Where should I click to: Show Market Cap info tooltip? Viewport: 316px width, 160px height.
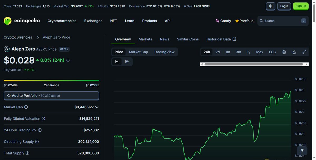26,107
